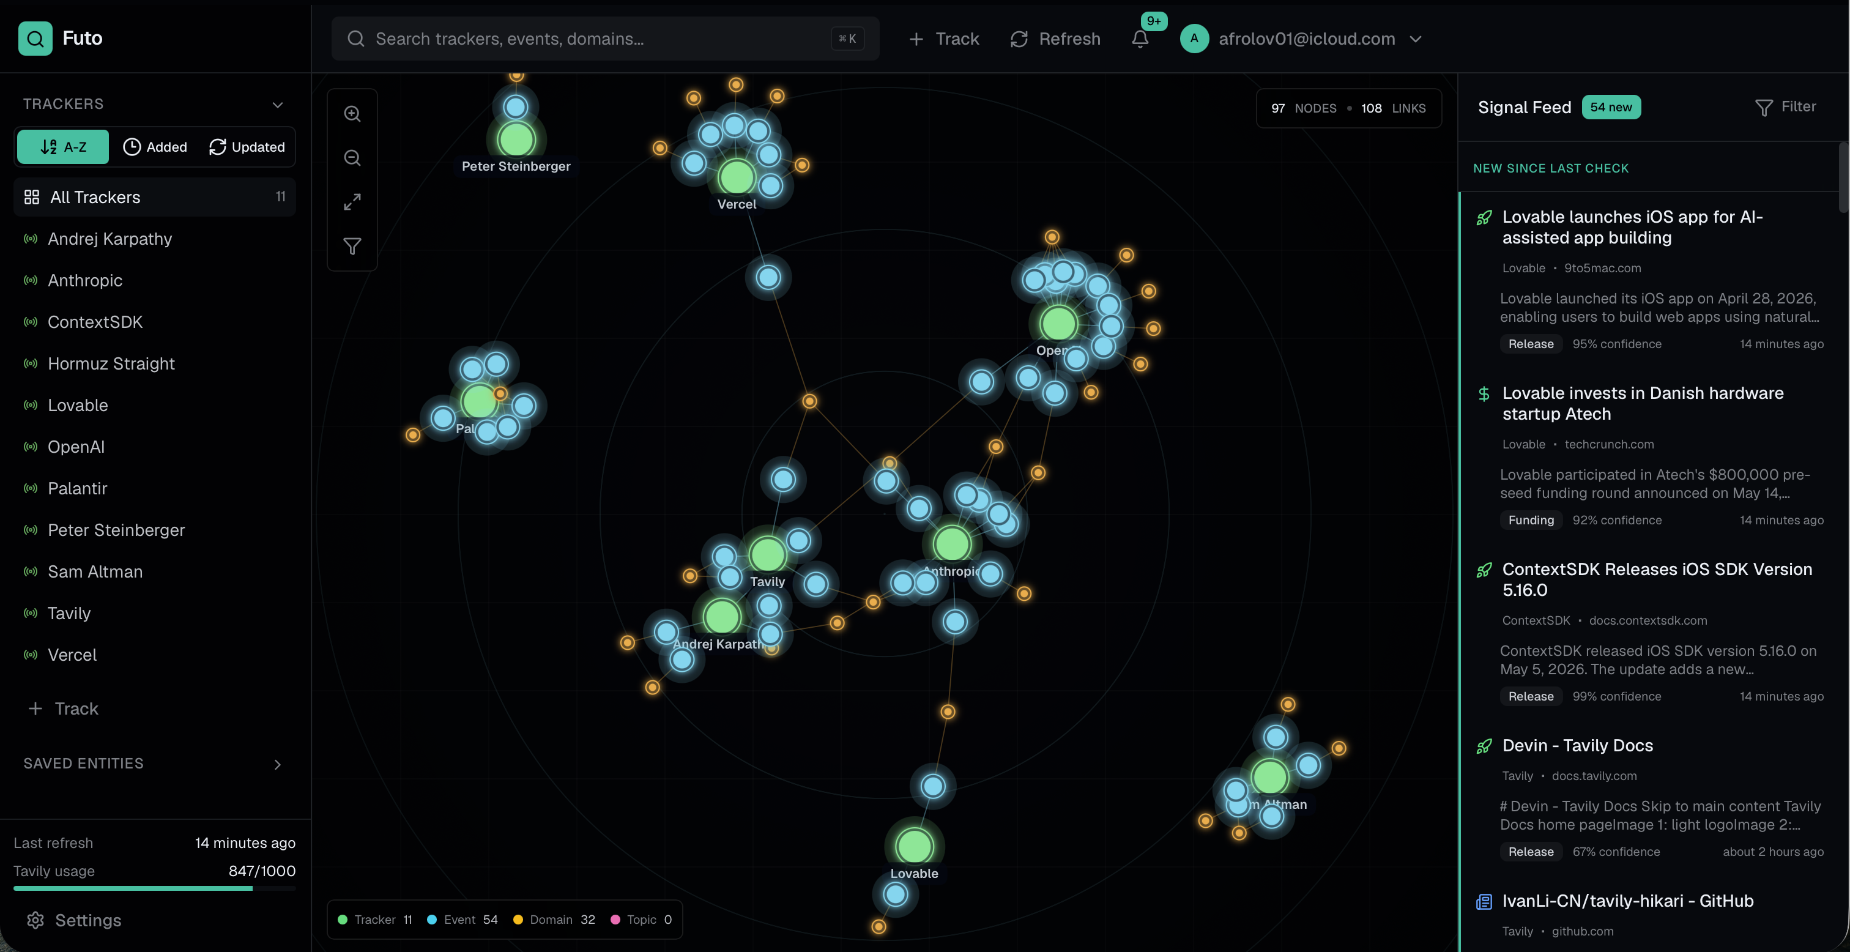Select Vercel tracker in sidebar
Viewport: 1850px width, 952px height.
pyautogui.click(x=154, y=655)
